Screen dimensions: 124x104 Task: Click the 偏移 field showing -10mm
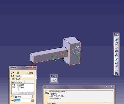[x=23, y=100]
